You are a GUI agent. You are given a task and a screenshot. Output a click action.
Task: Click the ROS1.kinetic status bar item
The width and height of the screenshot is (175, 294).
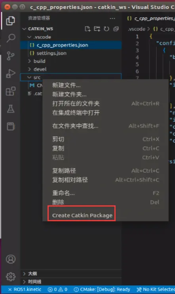point(25,289)
